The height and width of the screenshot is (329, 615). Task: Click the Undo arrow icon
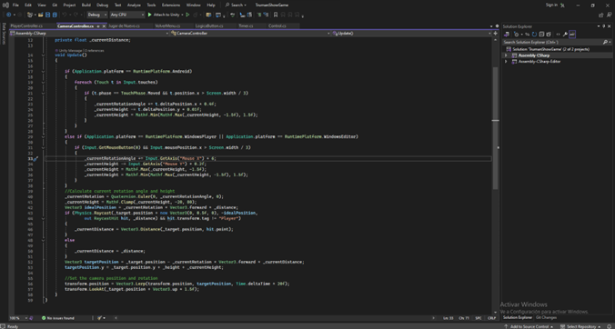65,15
